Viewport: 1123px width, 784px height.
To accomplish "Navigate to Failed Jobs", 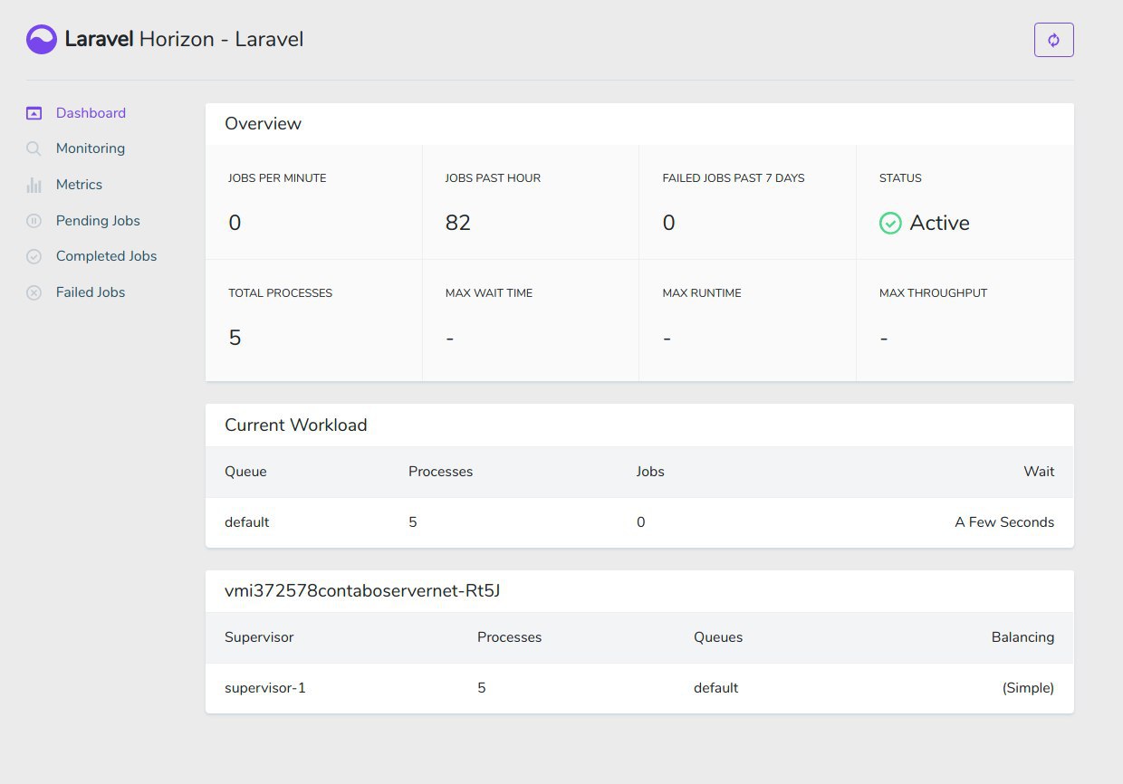I will point(91,292).
